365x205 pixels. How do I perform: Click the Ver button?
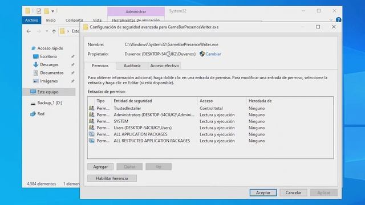[x=159, y=167]
